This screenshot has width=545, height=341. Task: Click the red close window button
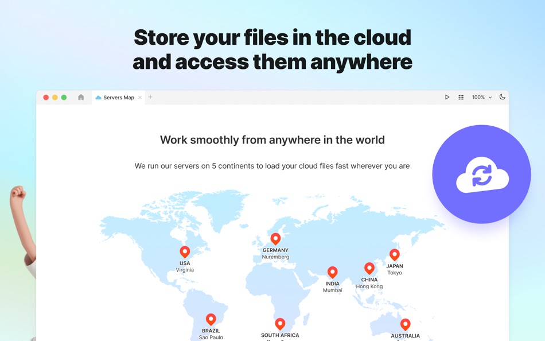pyautogui.click(x=46, y=98)
